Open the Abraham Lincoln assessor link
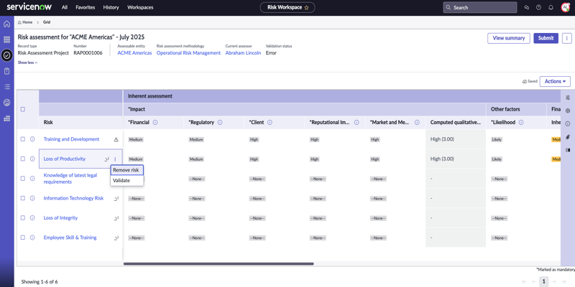This screenshot has width=575, height=287. click(243, 53)
